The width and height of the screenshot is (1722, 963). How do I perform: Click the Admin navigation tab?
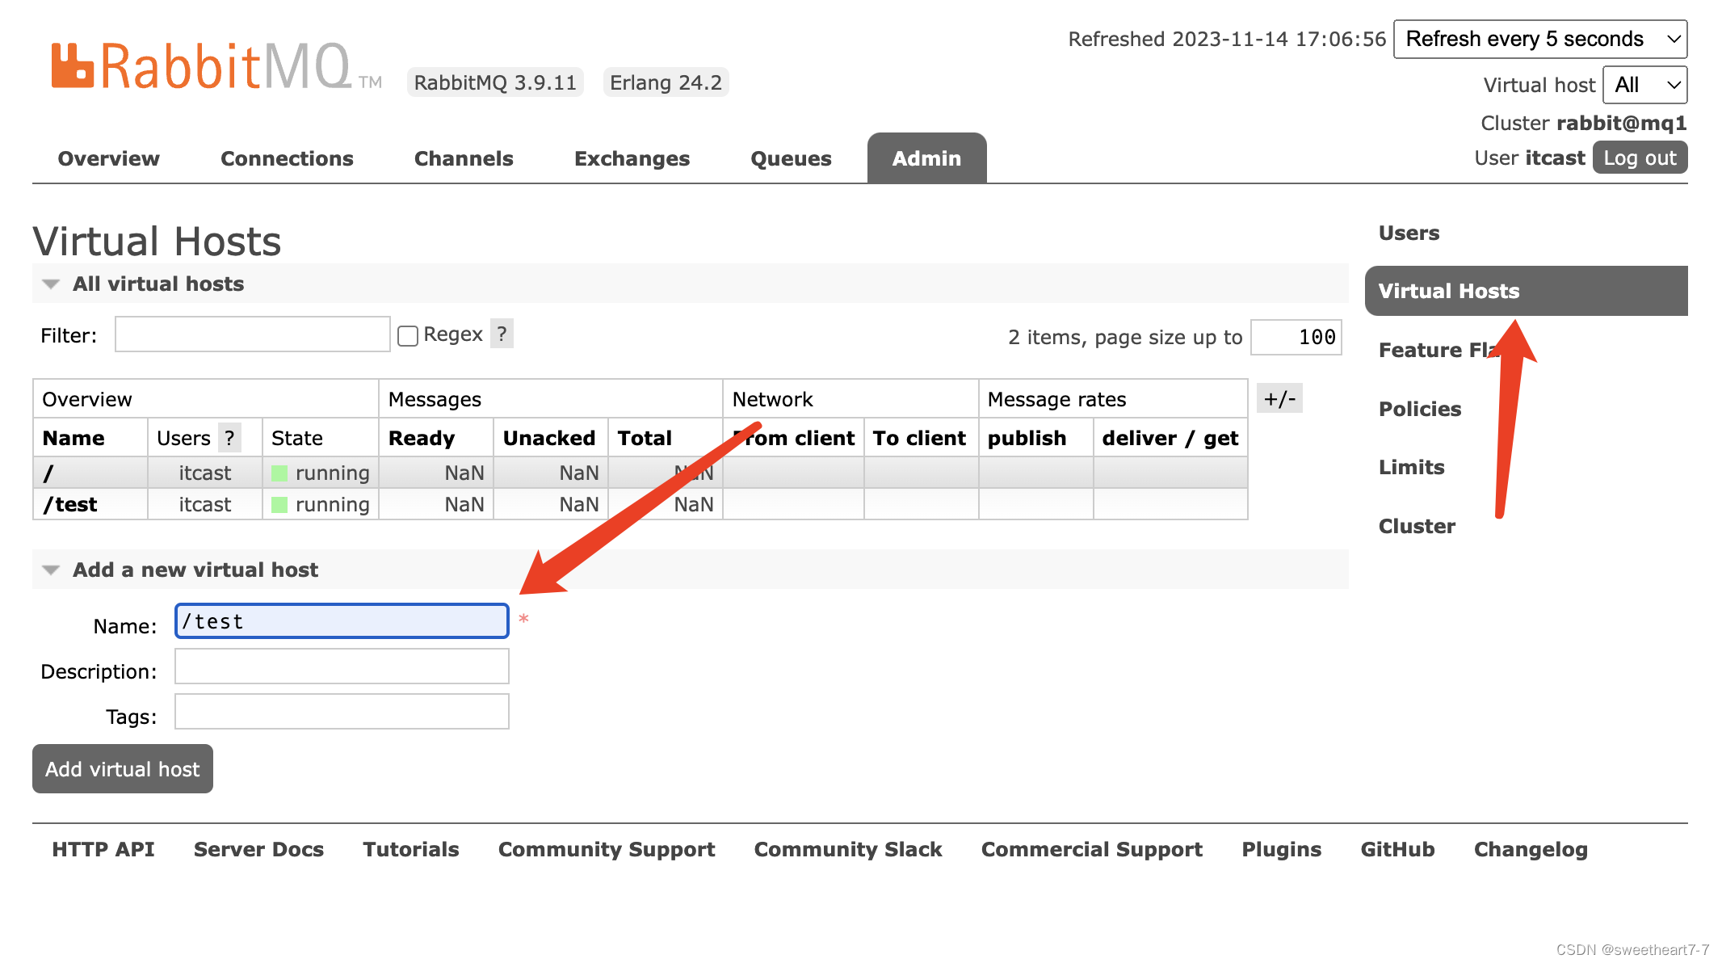coord(928,158)
